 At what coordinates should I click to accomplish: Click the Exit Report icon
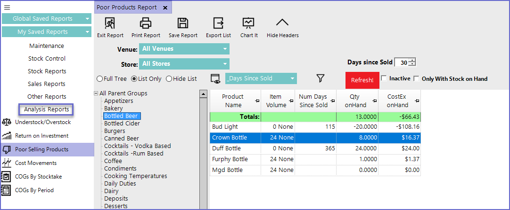tap(110, 23)
